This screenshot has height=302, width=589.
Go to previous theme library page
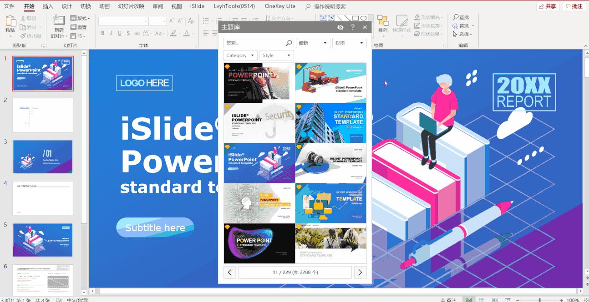[x=229, y=272]
